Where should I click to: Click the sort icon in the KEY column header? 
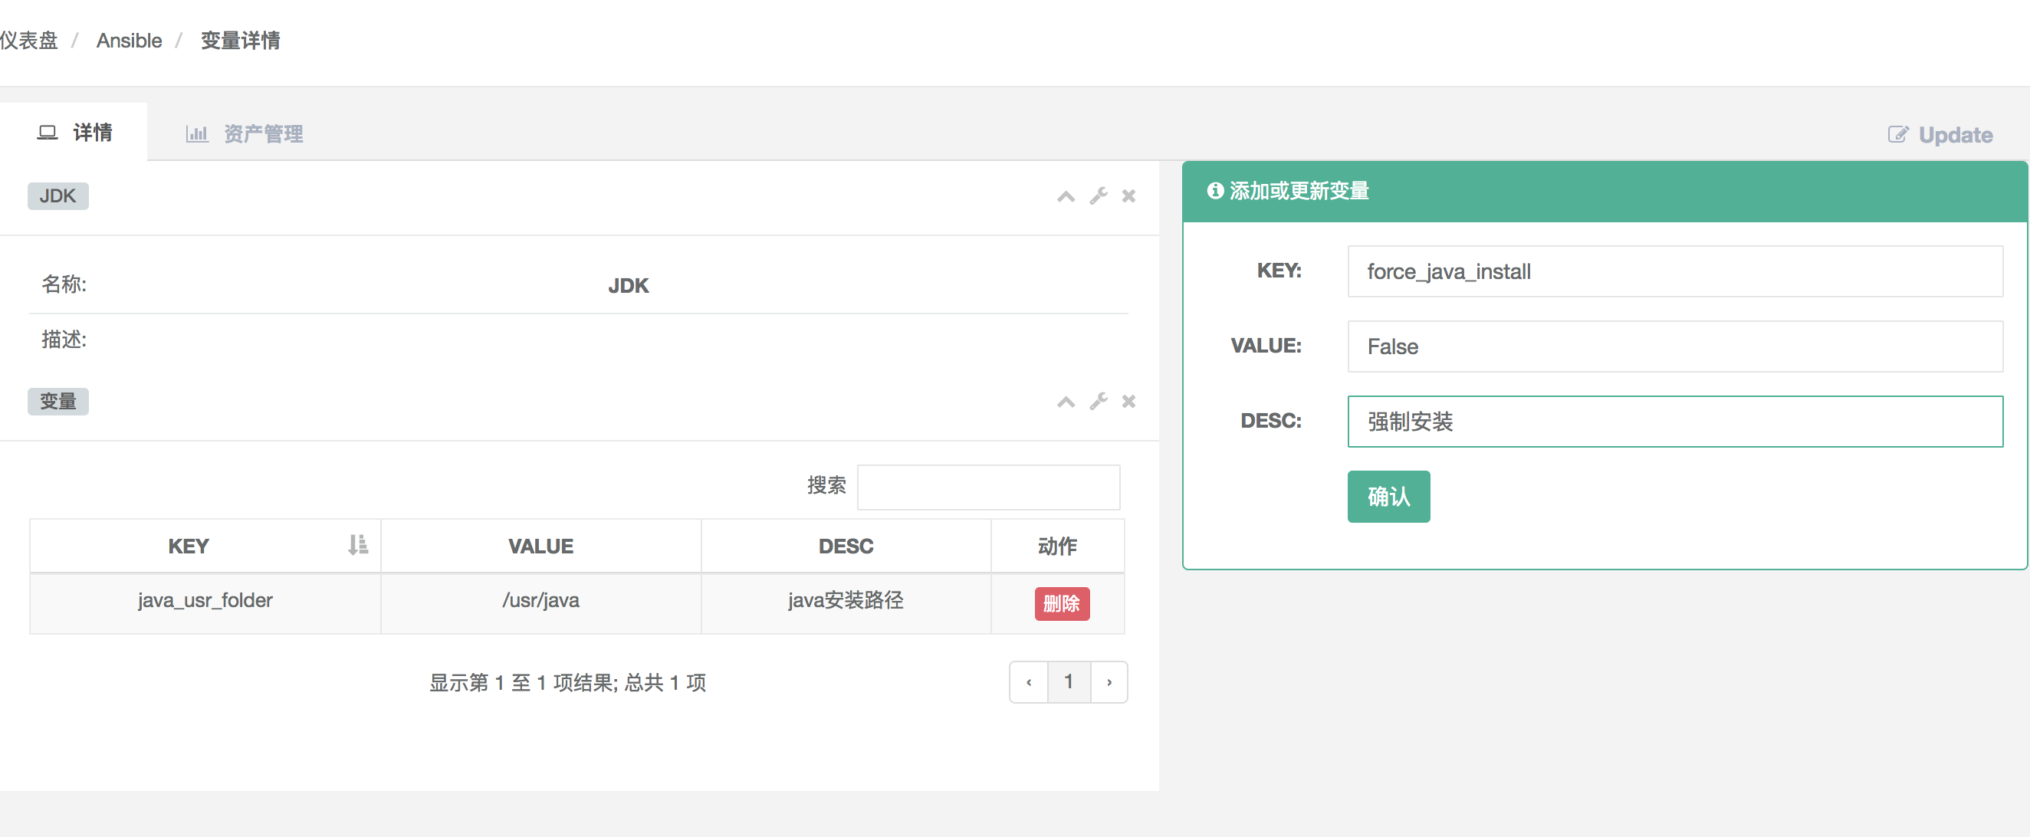(359, 545)
